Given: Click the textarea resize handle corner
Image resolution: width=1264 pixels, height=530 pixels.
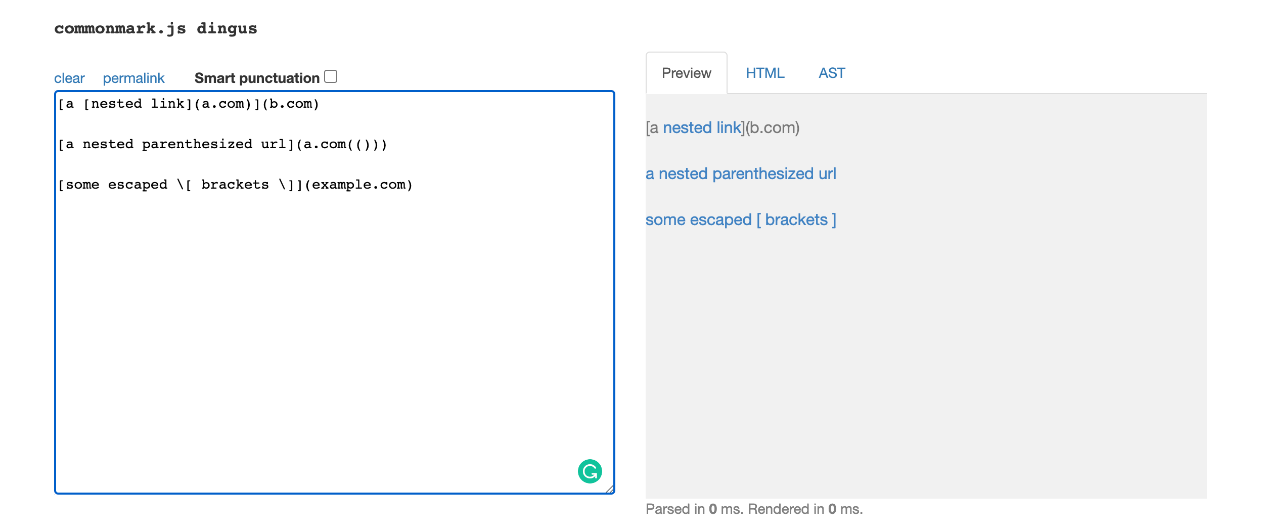Looking at the screenshot, I should (x=609, y=489).
